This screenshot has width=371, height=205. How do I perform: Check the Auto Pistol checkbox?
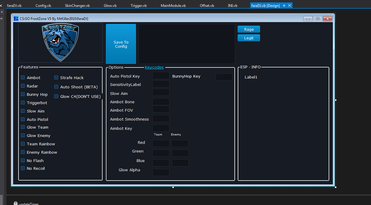(x=23, y=119)
